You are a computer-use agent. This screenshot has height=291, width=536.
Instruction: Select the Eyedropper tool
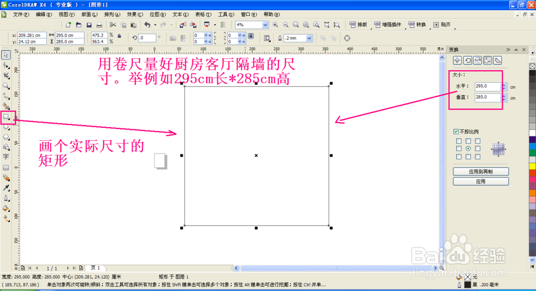click(6, 188)
